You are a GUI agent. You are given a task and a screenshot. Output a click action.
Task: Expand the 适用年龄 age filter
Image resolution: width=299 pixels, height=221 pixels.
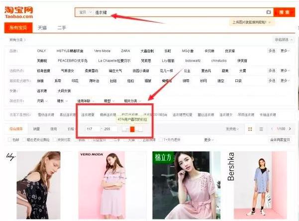(x=86, y=101)
